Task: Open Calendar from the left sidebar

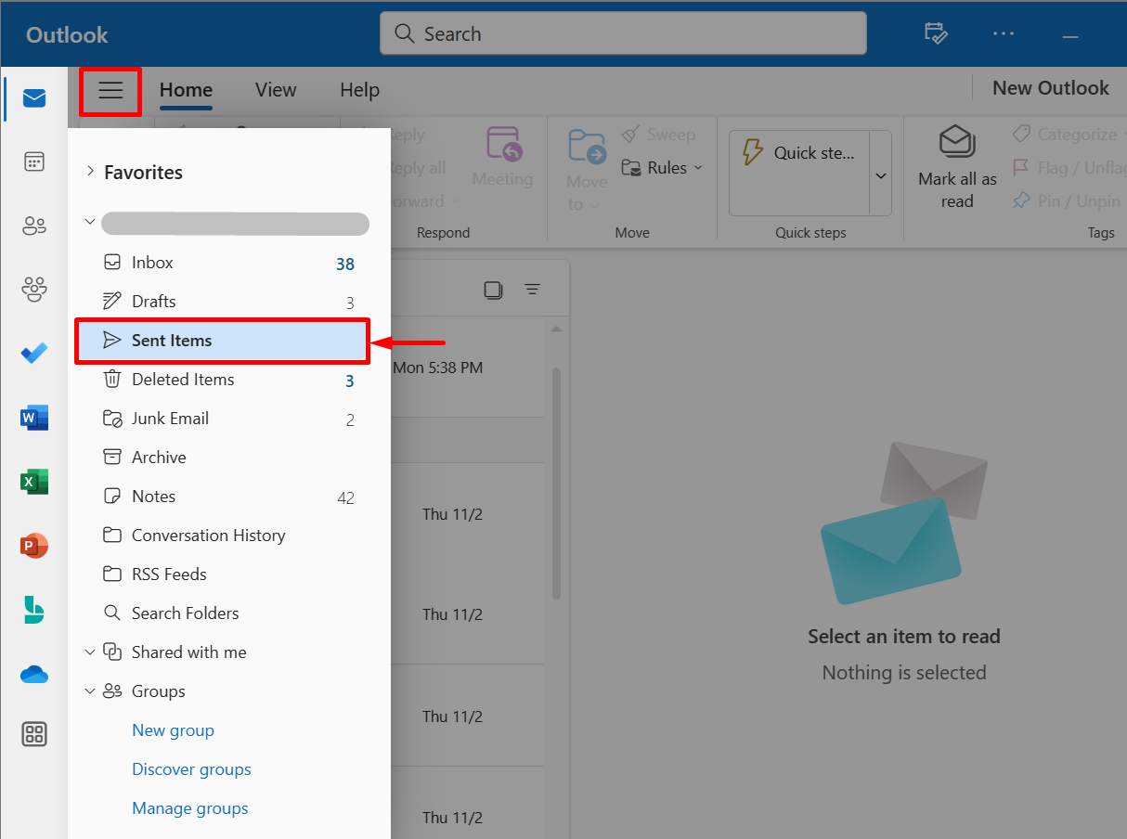Action: coord(34,161)
